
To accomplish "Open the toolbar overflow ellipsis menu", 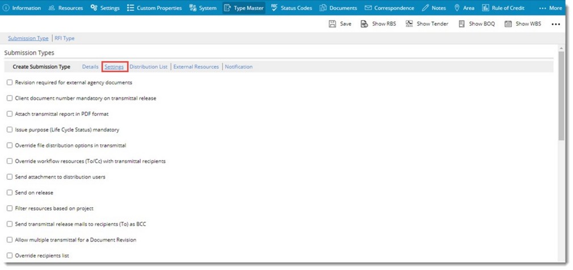I will 555,24.
